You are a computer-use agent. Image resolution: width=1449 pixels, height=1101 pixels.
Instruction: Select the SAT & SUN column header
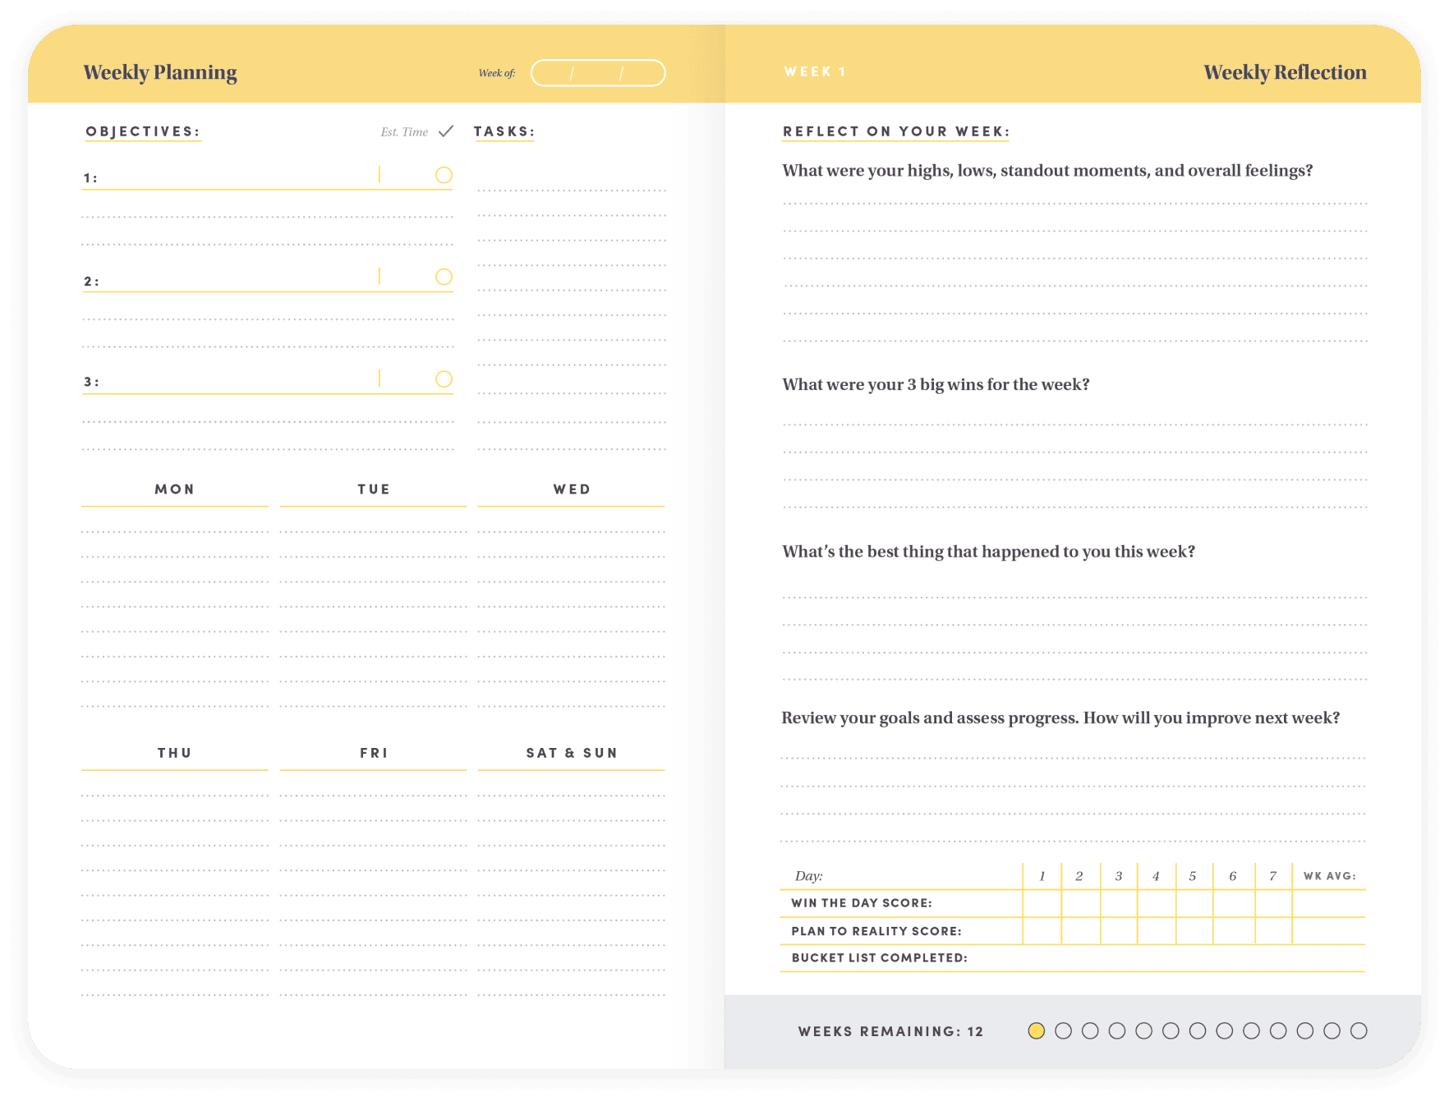tap(571, 753)
